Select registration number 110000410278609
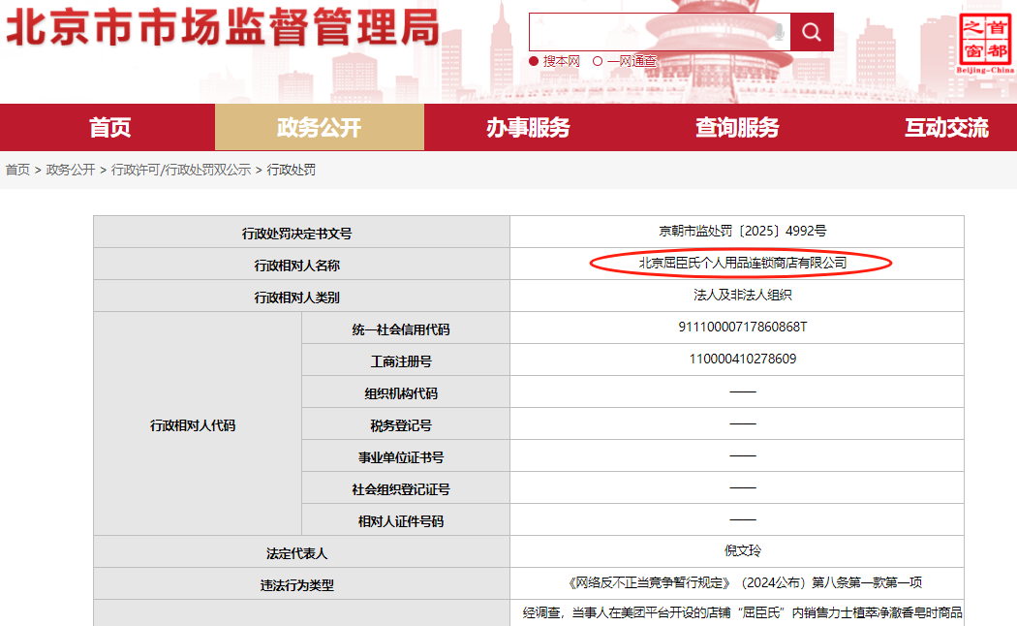This screenshot has height=626, width=1017. pyautogui.click(x=743, y=359)
